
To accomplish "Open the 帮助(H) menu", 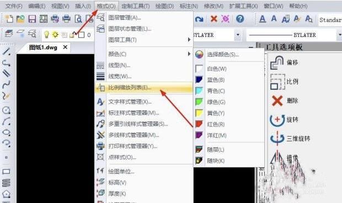I will click(298, 6).
